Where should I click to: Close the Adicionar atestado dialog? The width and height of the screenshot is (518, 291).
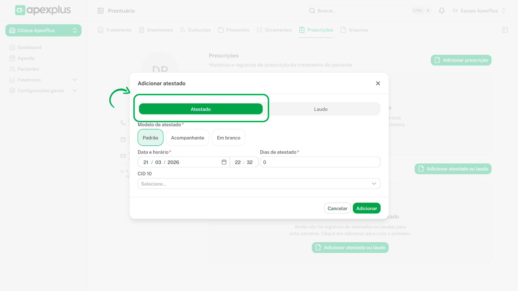coord(378,83)
